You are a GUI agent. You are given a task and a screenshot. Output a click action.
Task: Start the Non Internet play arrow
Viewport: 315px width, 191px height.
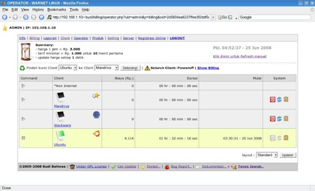coord(23,86)
